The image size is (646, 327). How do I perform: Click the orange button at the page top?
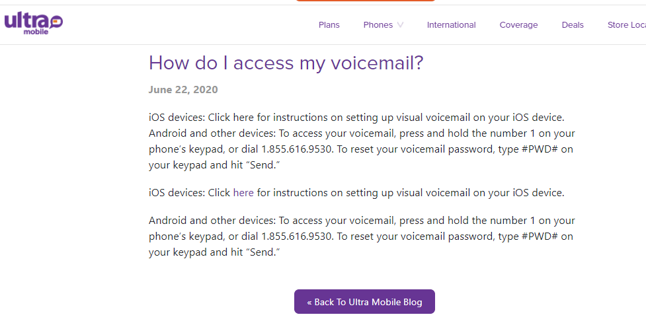365,1
